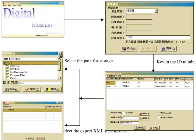The image size is (196, 140).
Task: Open the first menu in Digital Museum window
Action: [x=5, y=6]
